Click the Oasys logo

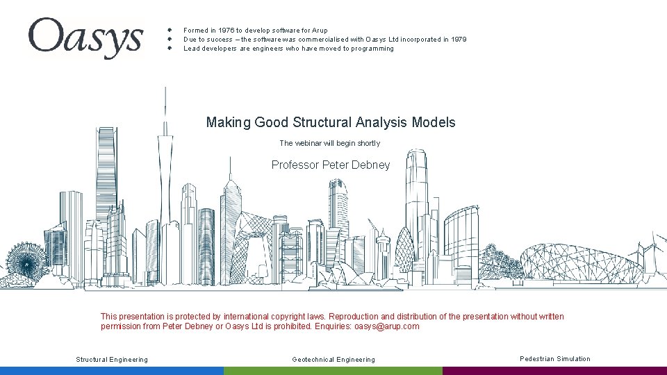point(85,37)
